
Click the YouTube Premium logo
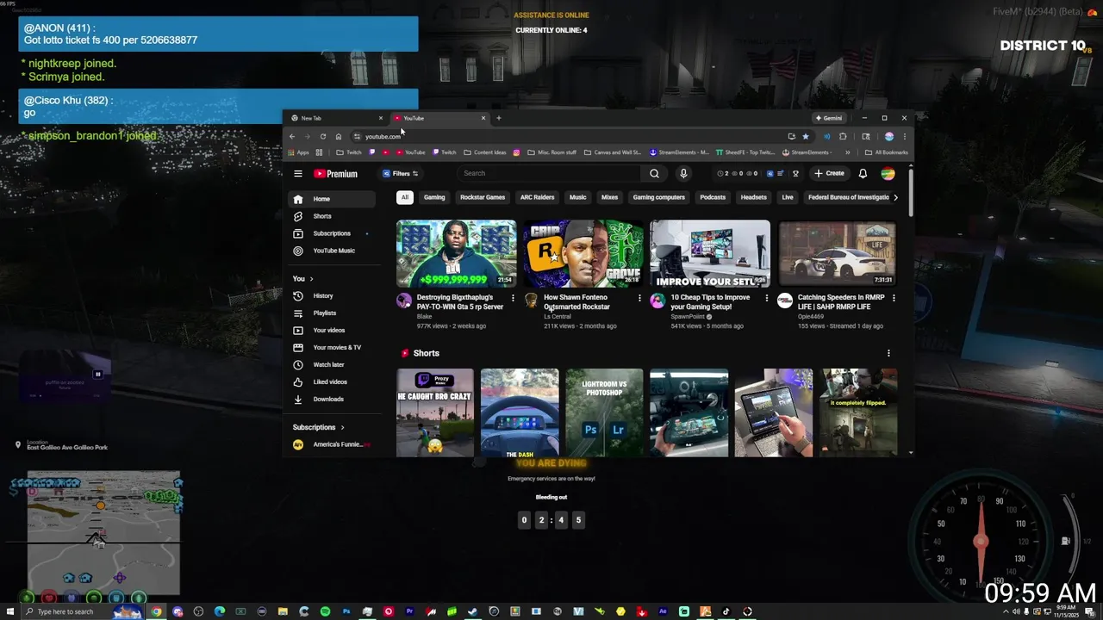(335, 173)
